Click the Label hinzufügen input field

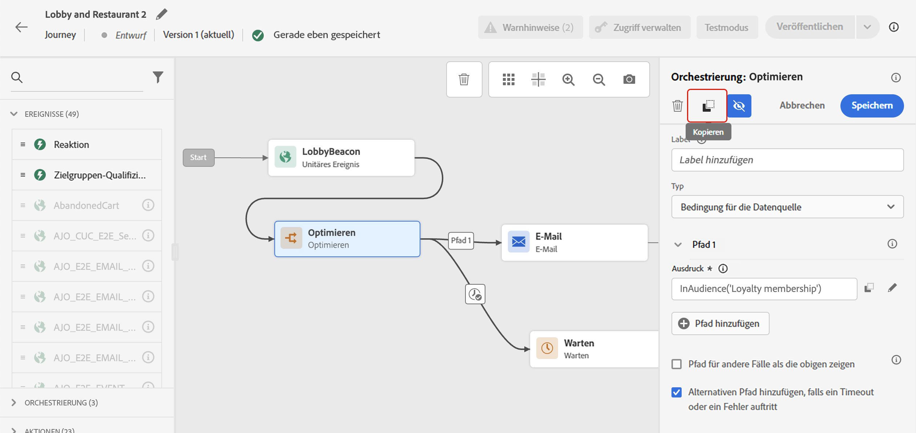pos(787,160)
